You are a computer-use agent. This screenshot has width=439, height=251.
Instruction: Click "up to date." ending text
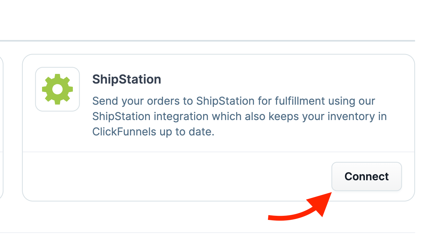[x=187, y=132]
